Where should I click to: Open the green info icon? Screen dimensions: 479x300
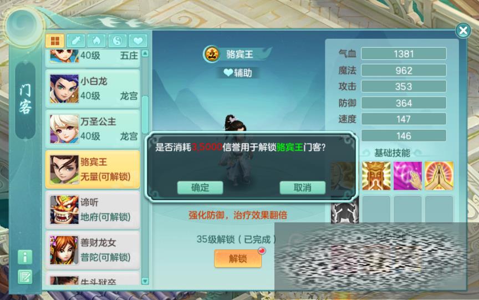point(25,257)
